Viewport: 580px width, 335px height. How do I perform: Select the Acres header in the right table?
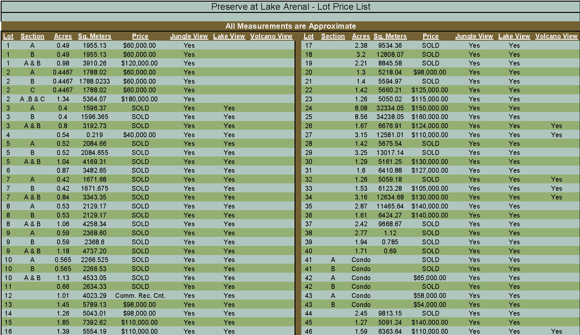(361, 36)
